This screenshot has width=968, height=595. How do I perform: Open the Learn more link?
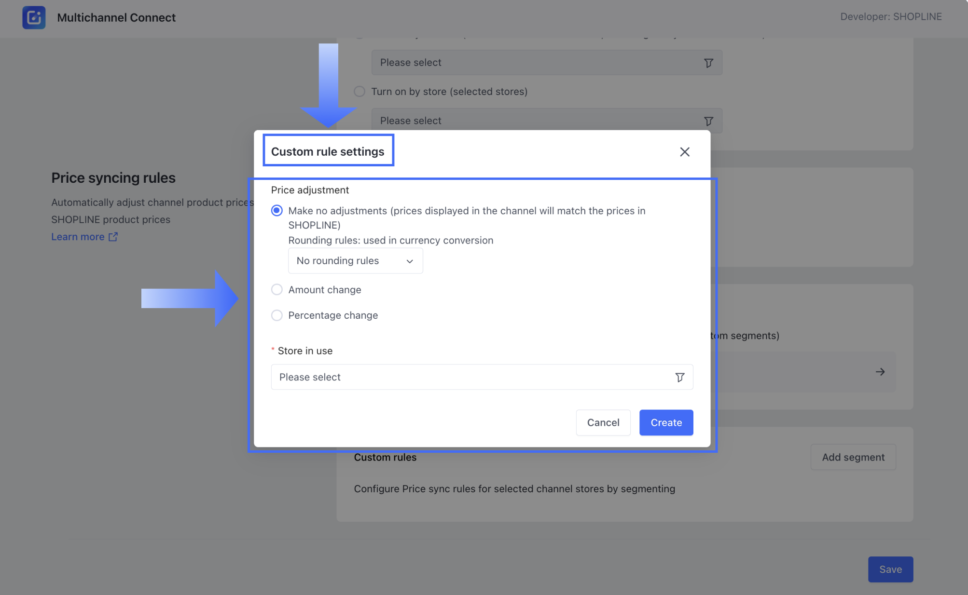[x=78, y=237]
